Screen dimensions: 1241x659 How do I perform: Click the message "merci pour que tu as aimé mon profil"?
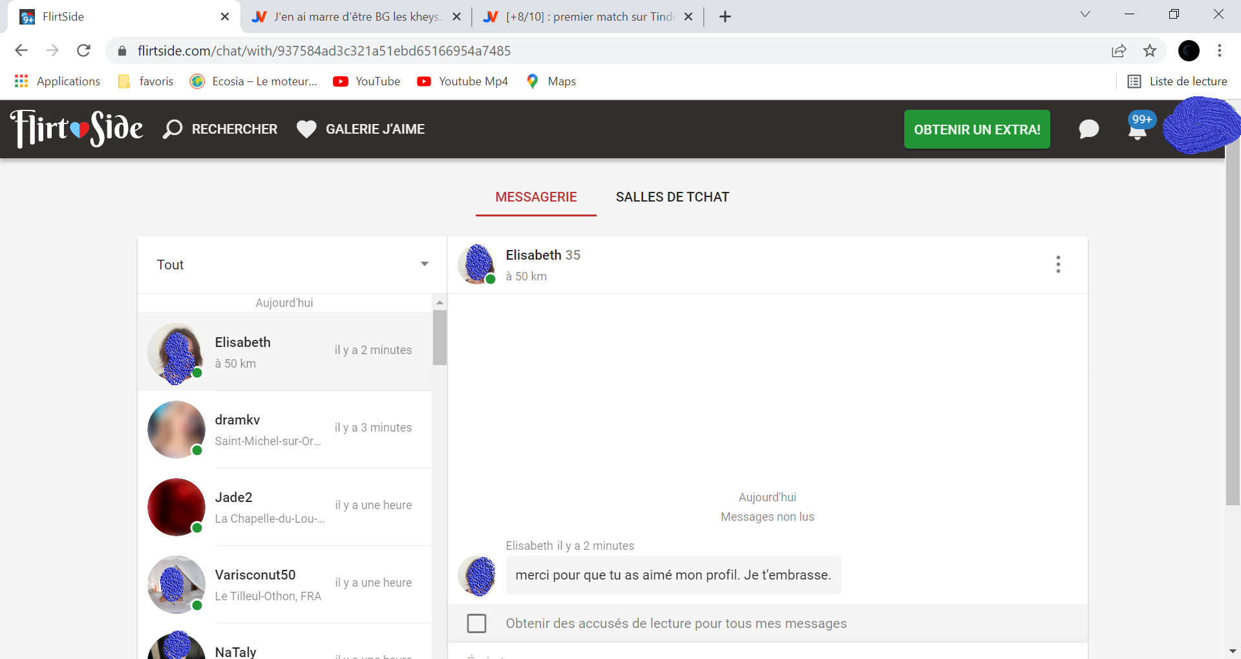pyautogui.click(x=674, y=575)
